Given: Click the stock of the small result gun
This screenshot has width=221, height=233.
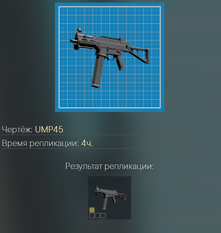Looking at the screenshot, I should coord(121,196).
